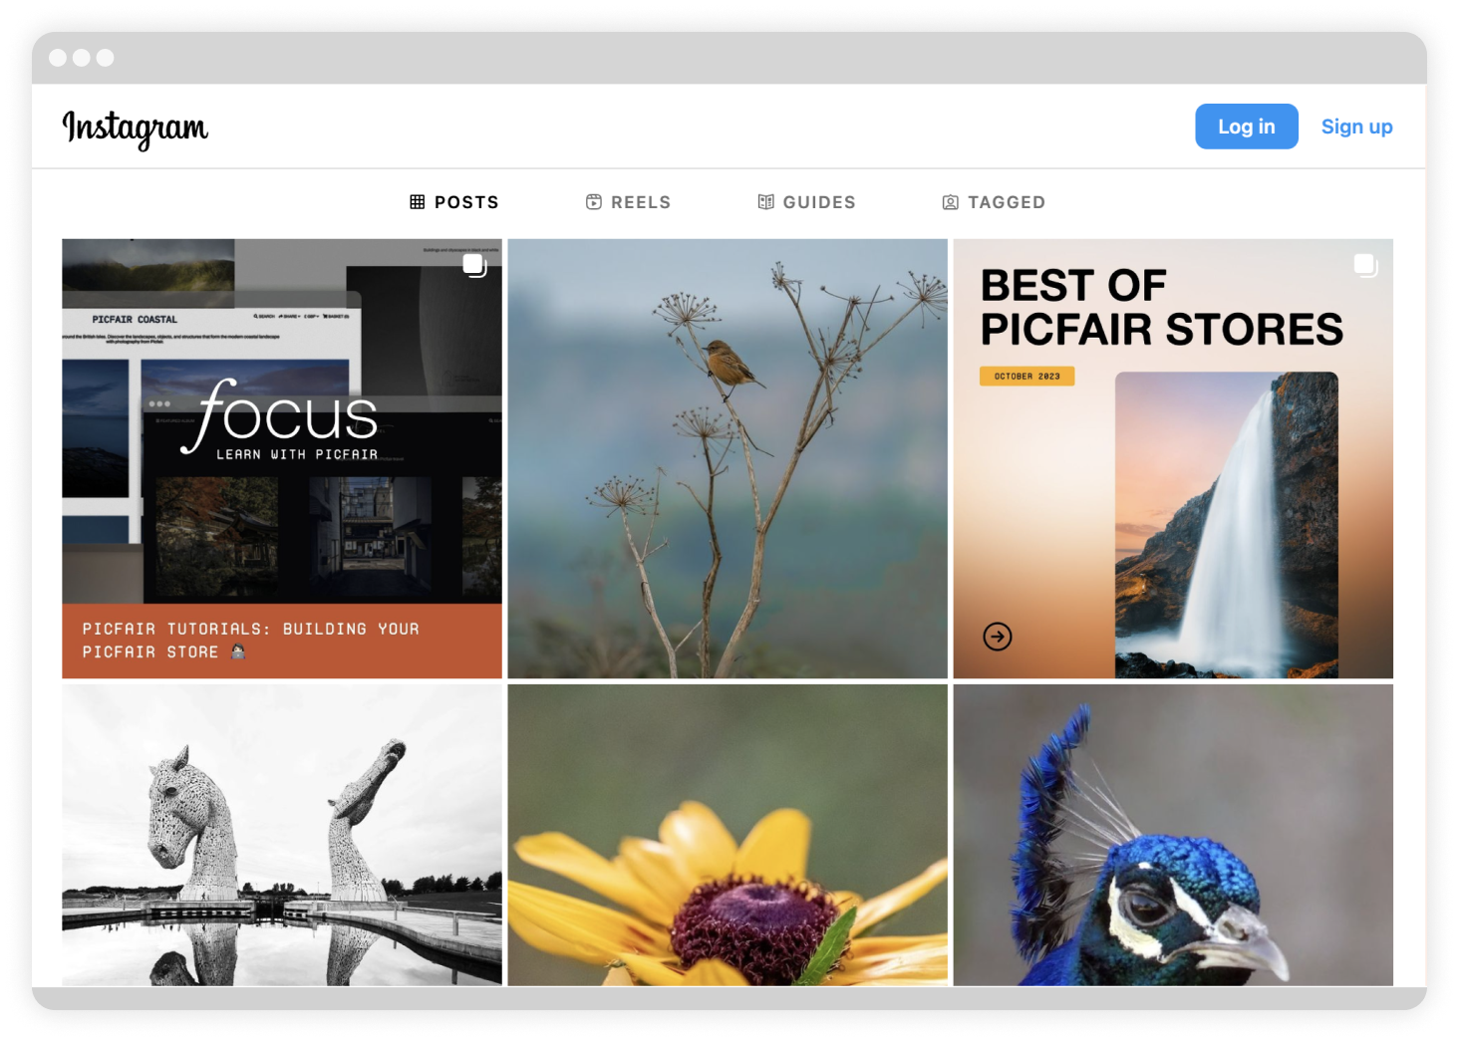
Task: Click the 'PICFAIR COASTAL' heading in the Focus post
Action: pos(135,320)
